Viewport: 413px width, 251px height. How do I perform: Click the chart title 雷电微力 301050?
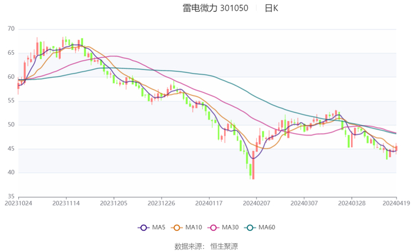[215, 8]
